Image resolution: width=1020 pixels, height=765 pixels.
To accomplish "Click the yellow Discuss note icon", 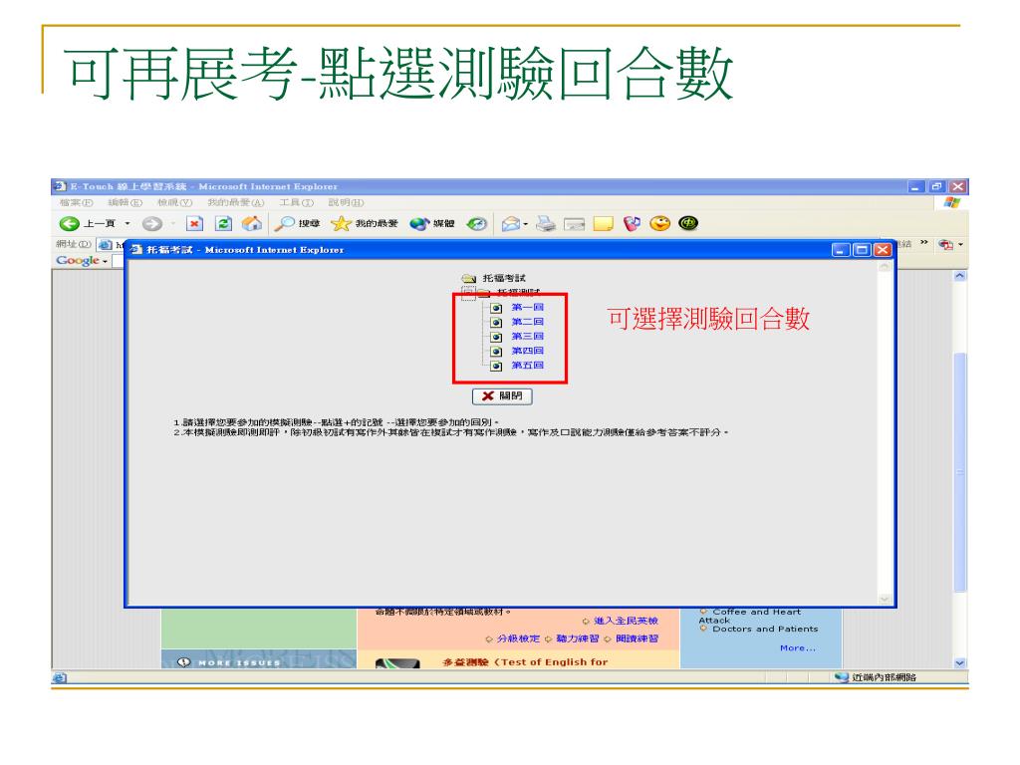I will click(603, 224).
